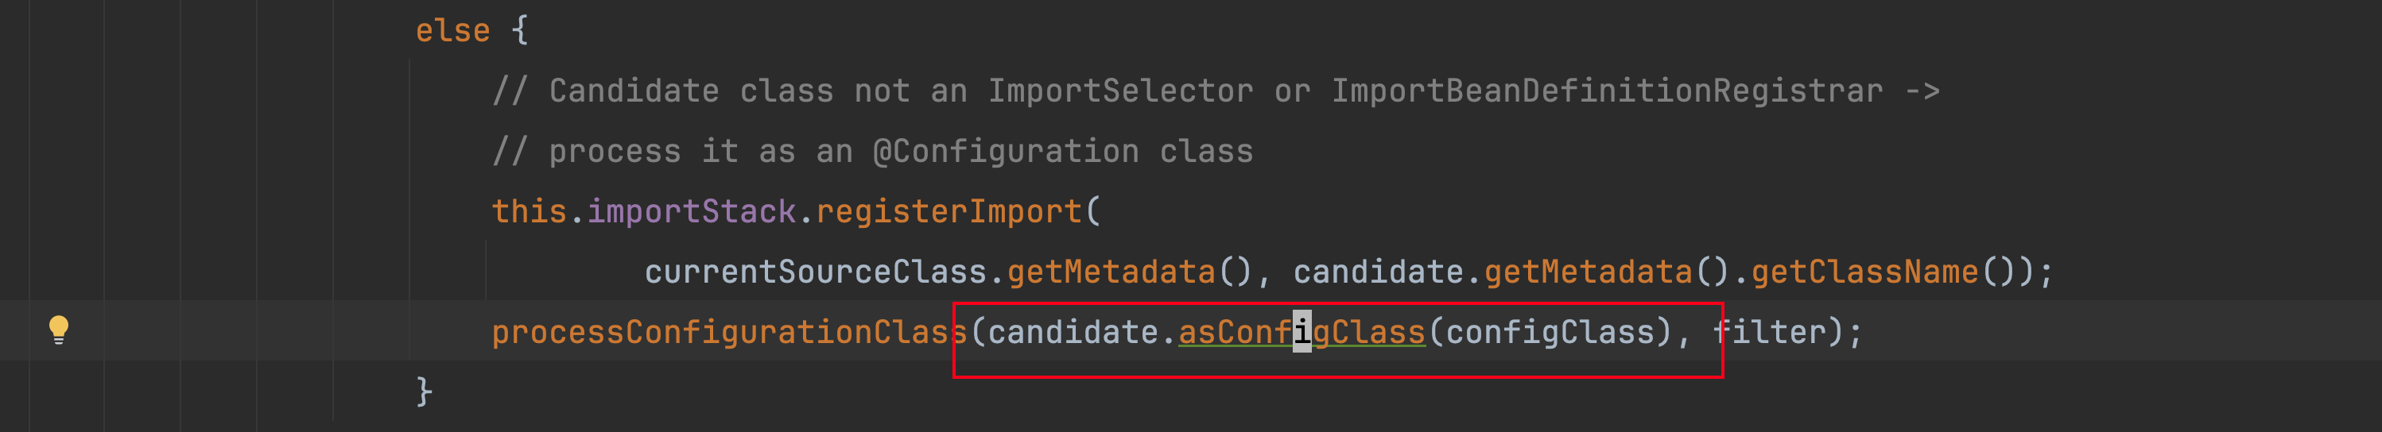Click the ImportSelector word in the comment
The width and height of the screenshot is (2382, 432).
pos(1121,91)
